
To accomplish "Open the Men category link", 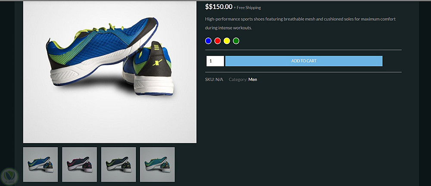I will click(253, 79).
